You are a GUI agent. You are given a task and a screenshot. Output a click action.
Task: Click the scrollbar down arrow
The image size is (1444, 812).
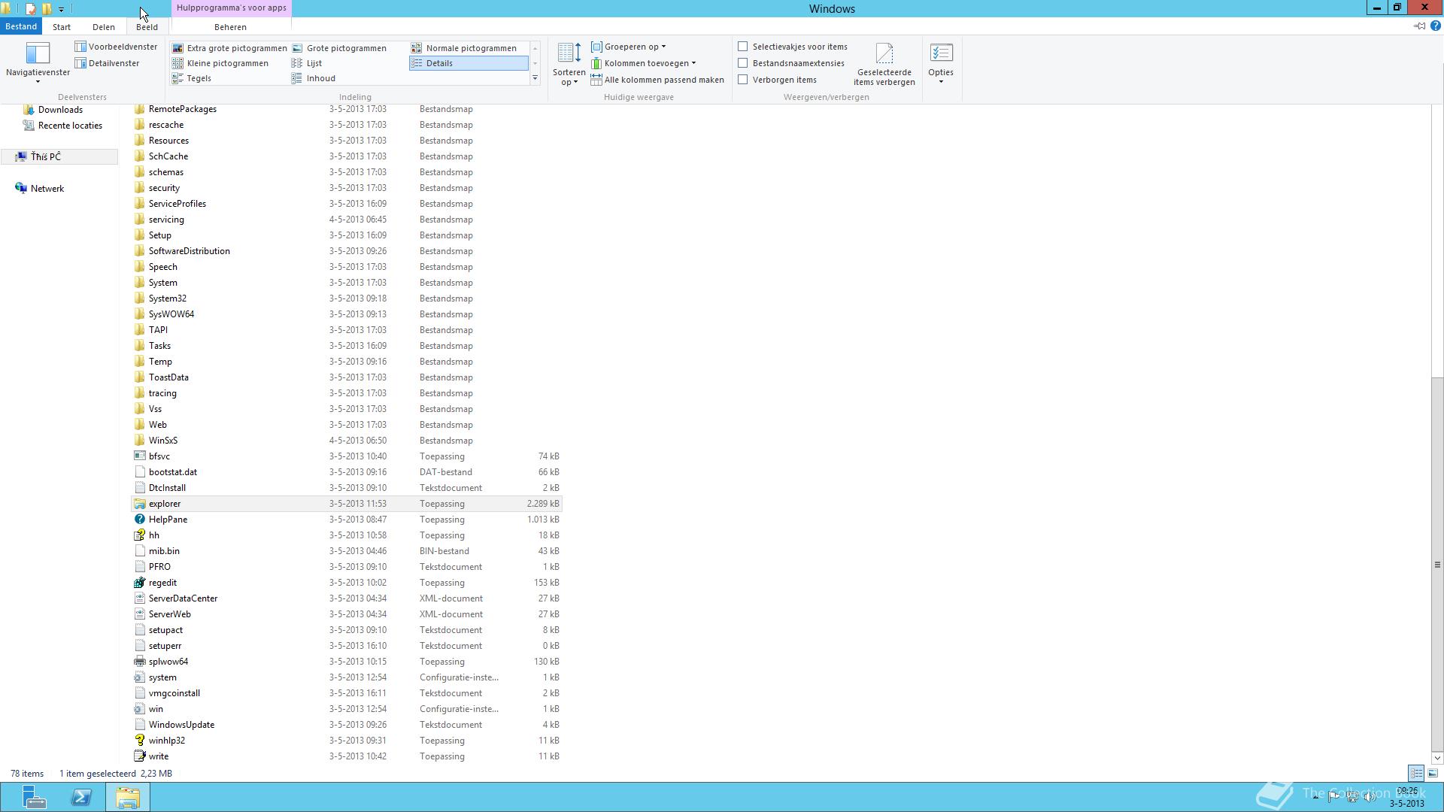pyautogui.click(x=1437, y=758)
